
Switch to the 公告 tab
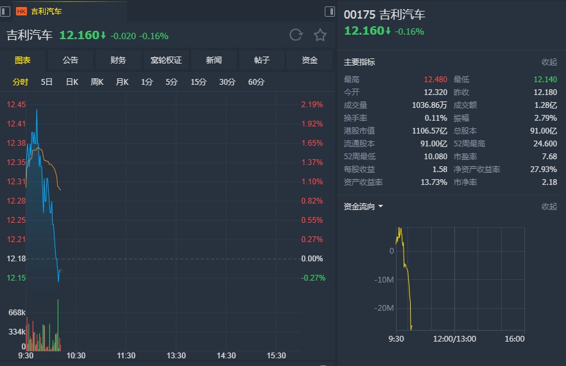pos(71,60)
